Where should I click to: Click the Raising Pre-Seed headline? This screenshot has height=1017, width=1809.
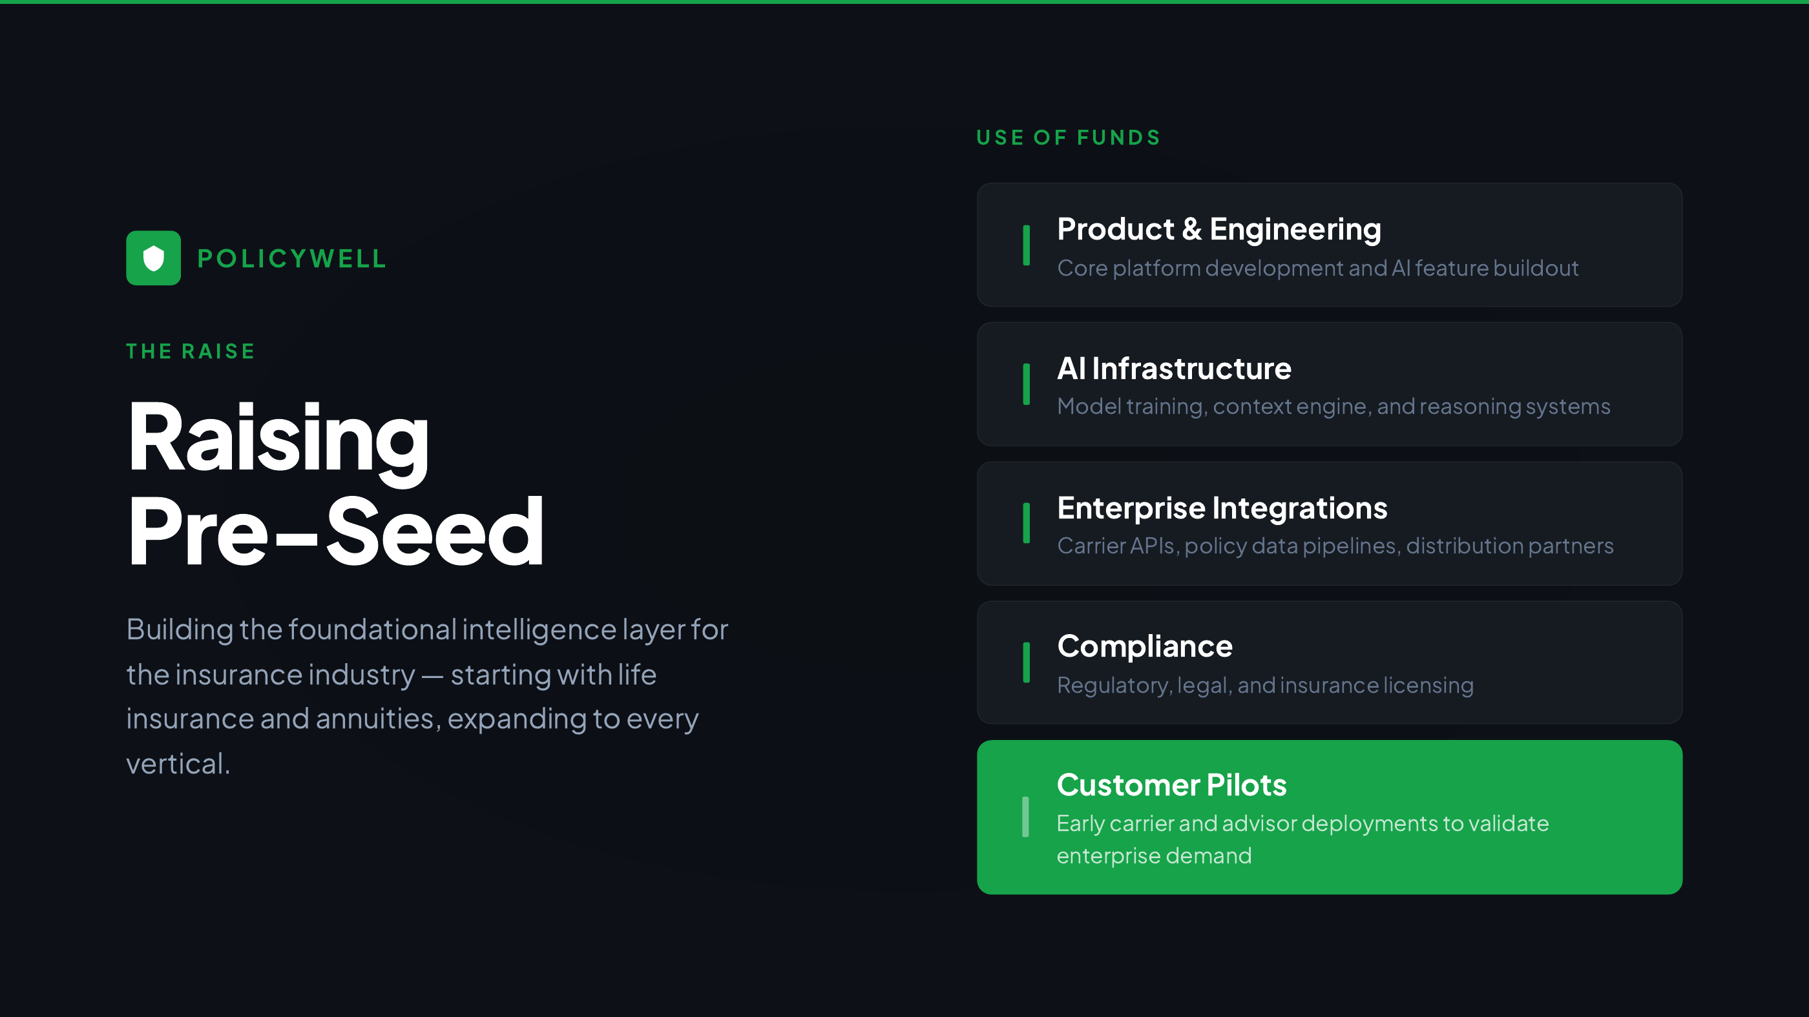coord(336,483)
